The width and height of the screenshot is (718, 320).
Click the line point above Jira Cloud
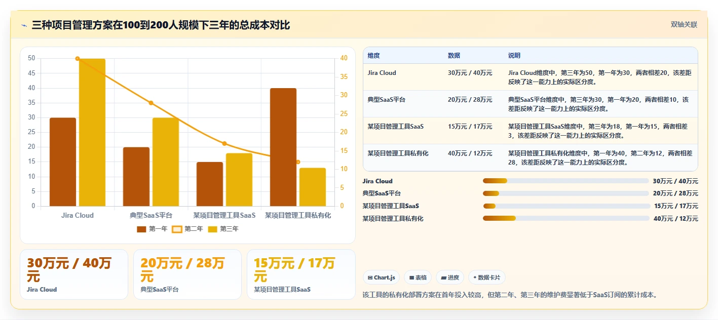78,59
